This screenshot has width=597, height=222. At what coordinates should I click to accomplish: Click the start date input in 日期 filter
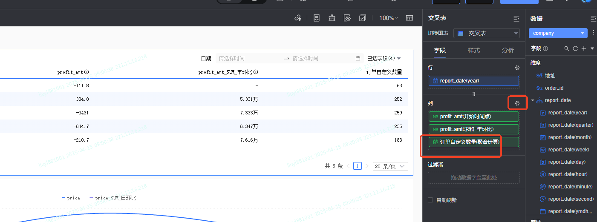(247, 58)
